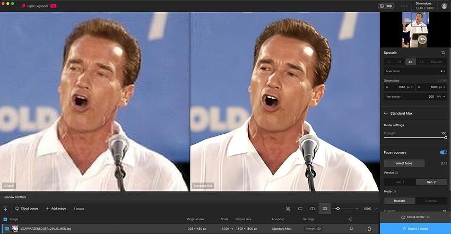Open the PPI pixel density unit dropdown
Image resolution: width=451 pixels, height=234 pixels.
click(440, 97)
